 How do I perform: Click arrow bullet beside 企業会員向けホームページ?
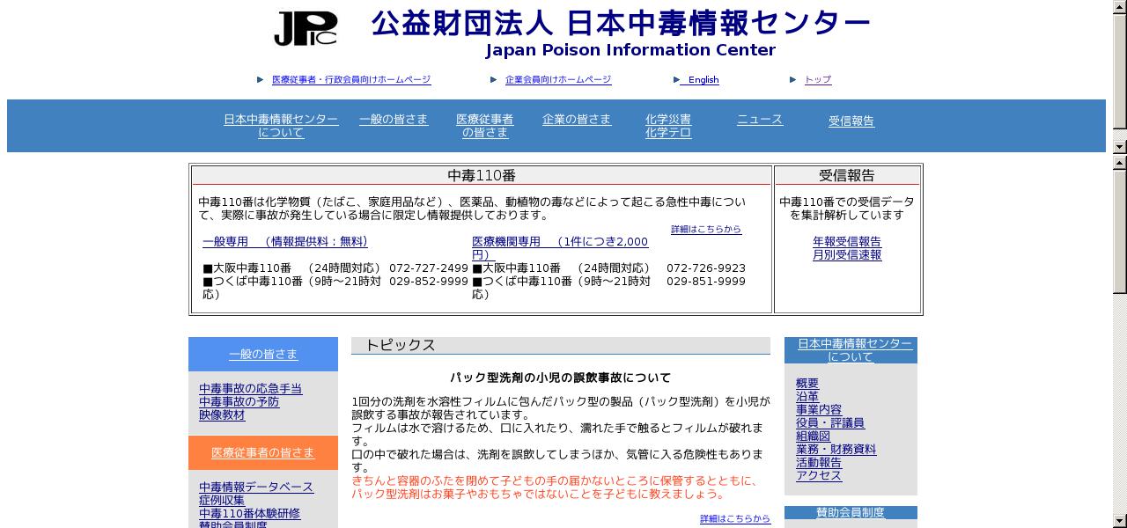click(495, 80)
